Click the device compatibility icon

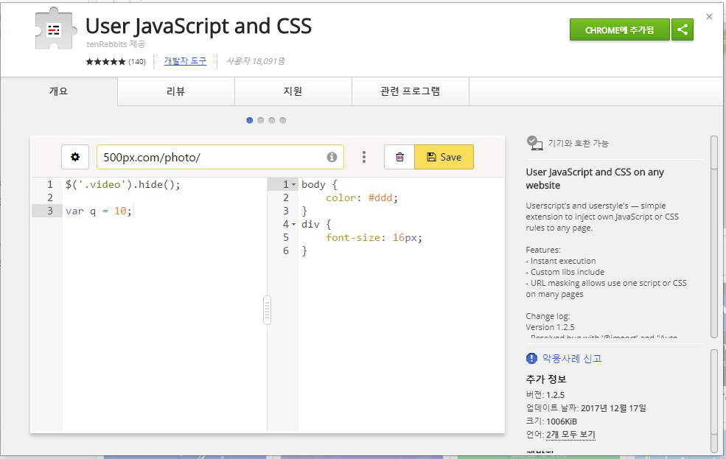[x=534, y=143]
